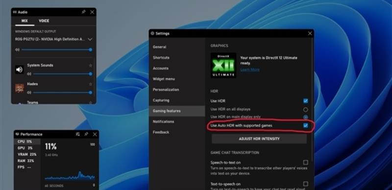Enable Speech-to-text on checkbox
The width and height of the screenshot is (392, 190).
(305, 163)
